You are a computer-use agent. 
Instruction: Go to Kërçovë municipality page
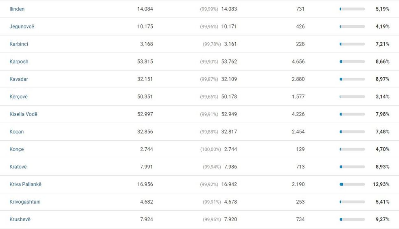19,96
